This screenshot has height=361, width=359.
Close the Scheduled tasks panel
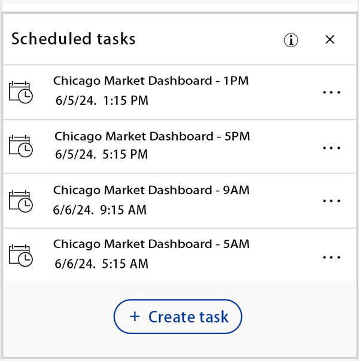coord(330,39)
